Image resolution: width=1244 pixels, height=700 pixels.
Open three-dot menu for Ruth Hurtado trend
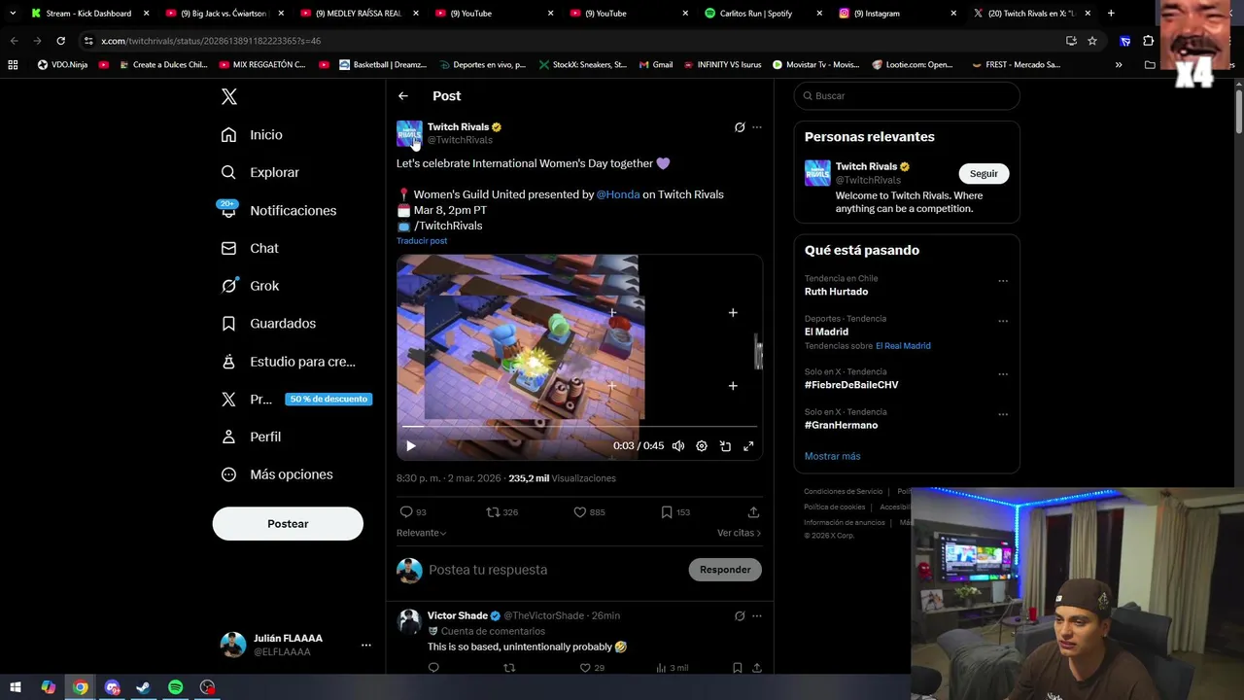click(1003, 281)
